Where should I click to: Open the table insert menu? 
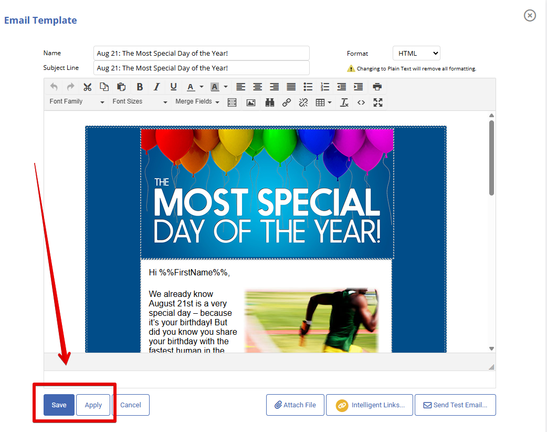(323, 102)
